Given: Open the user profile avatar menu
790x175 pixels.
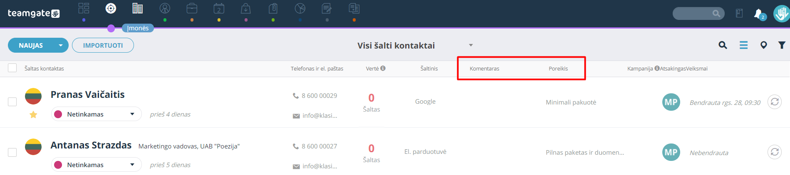Looking at the screenshot, I should point(782,13).
